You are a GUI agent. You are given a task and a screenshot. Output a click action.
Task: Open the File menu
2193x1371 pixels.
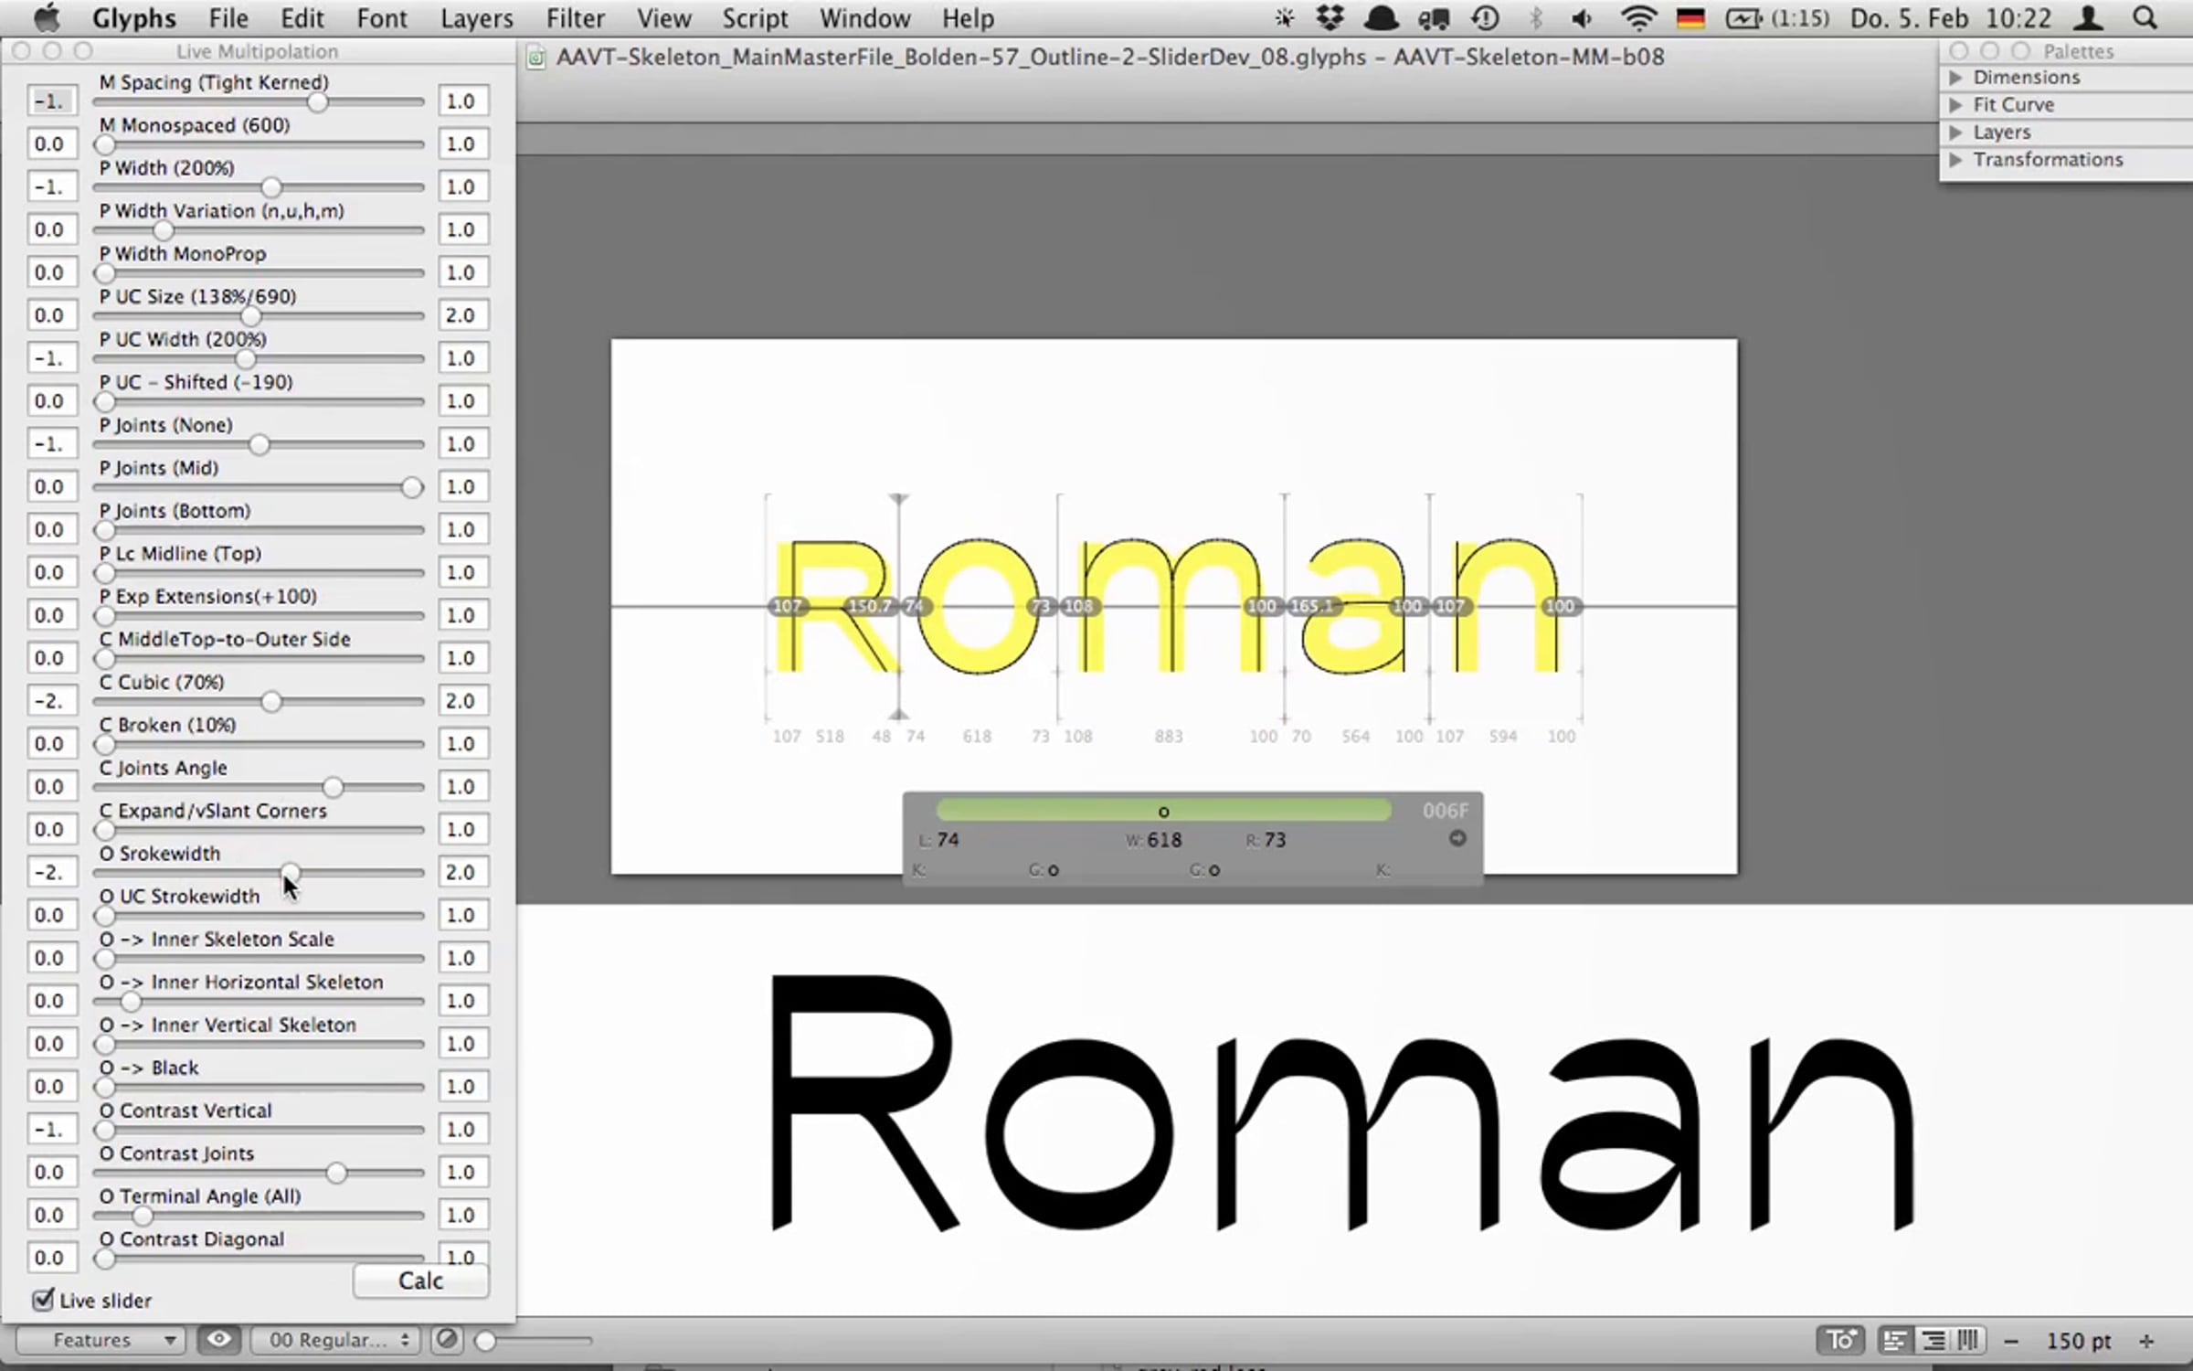(228, 18)
